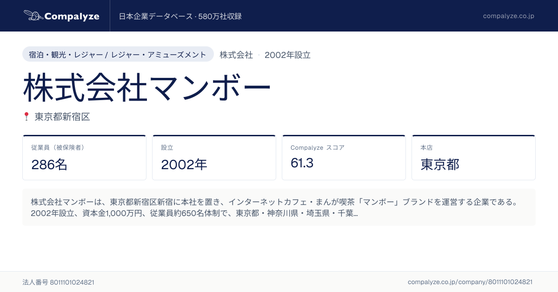Click the 従業員（被保険者） card label

[59, 147]
